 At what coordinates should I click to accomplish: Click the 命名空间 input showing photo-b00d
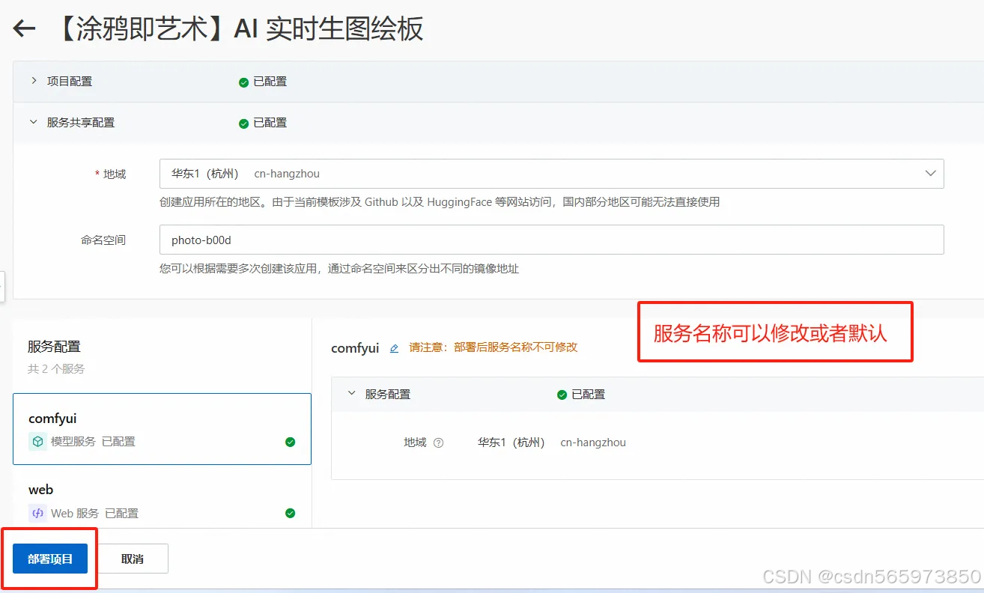[x=551, y=240]
